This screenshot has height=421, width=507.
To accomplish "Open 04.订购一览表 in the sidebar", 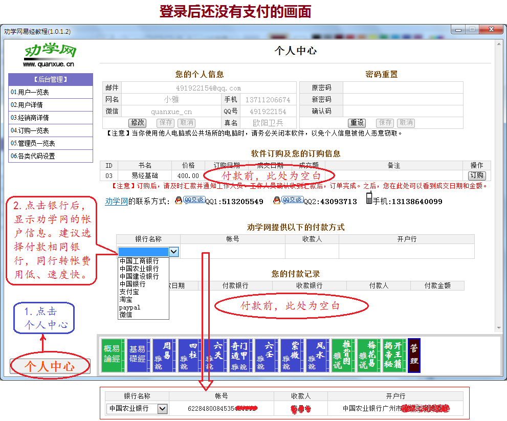I will coord(51,130).
